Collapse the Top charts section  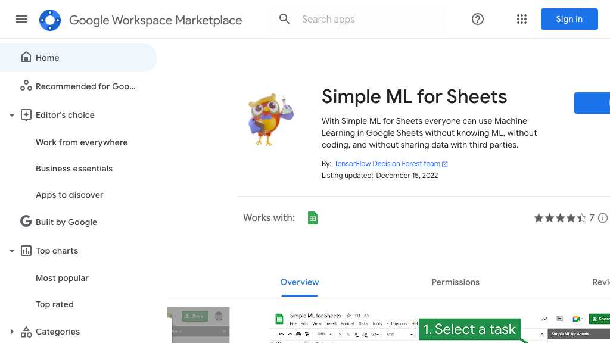click(11, 251)
